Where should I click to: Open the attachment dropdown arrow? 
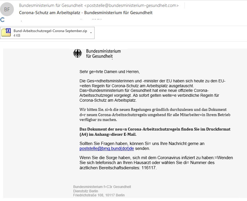[x=91, y=33]
